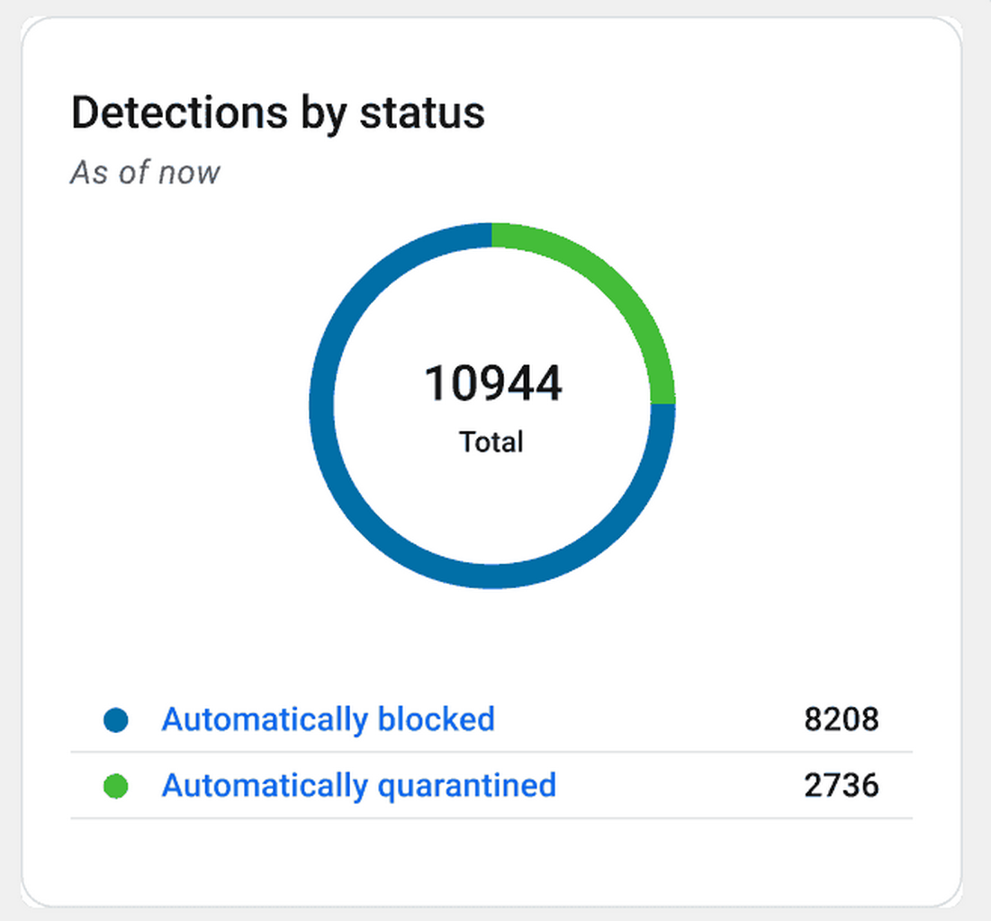Click the bottom of the blue arc
The width and height of the screenshot is (991, 921).
tap(491, 577)
